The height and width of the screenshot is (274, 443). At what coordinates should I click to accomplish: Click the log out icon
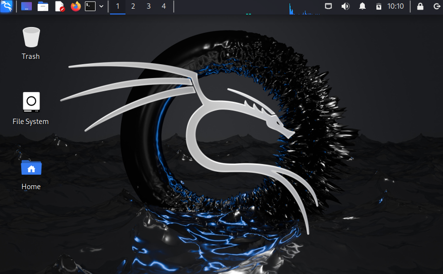[x=437, y=6]
